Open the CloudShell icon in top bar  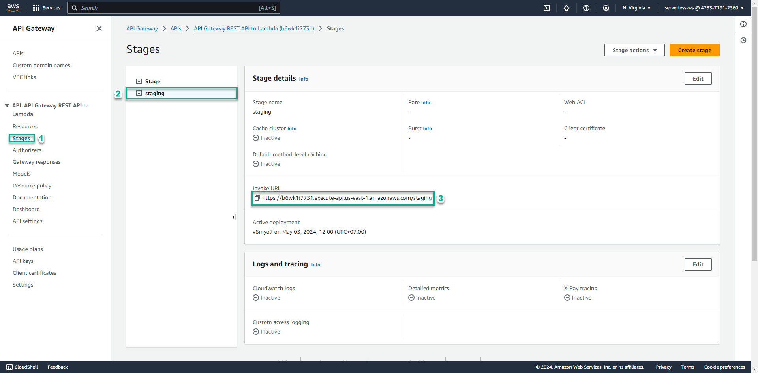tap(547, 8)
